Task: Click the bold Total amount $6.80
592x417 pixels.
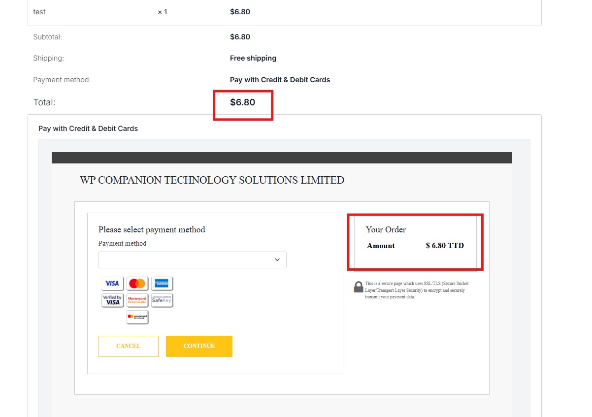Action: (243, 102)
